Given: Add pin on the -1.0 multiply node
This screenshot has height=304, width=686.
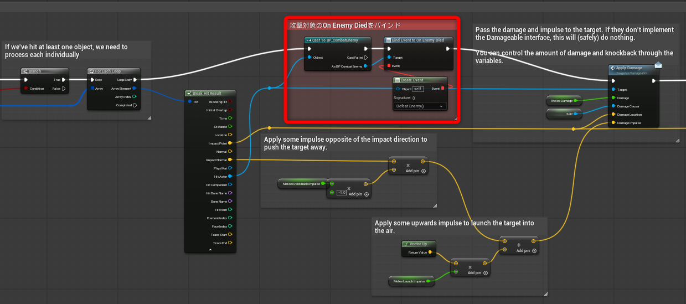Looking at the screenshot, I should [359, 194].
